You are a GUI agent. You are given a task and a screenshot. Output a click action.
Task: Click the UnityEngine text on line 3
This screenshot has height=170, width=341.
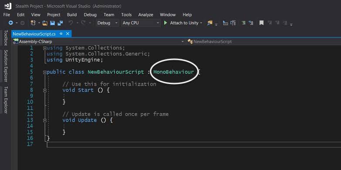[83, 60]
